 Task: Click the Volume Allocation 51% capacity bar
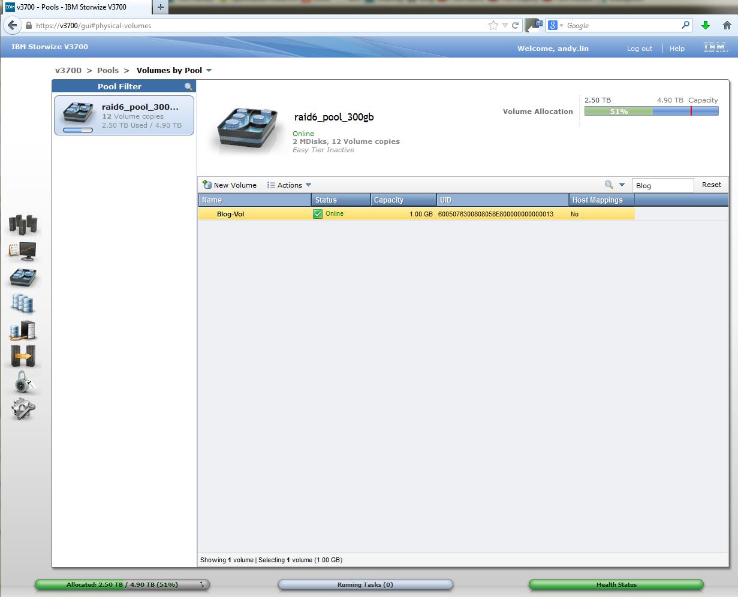651,111
